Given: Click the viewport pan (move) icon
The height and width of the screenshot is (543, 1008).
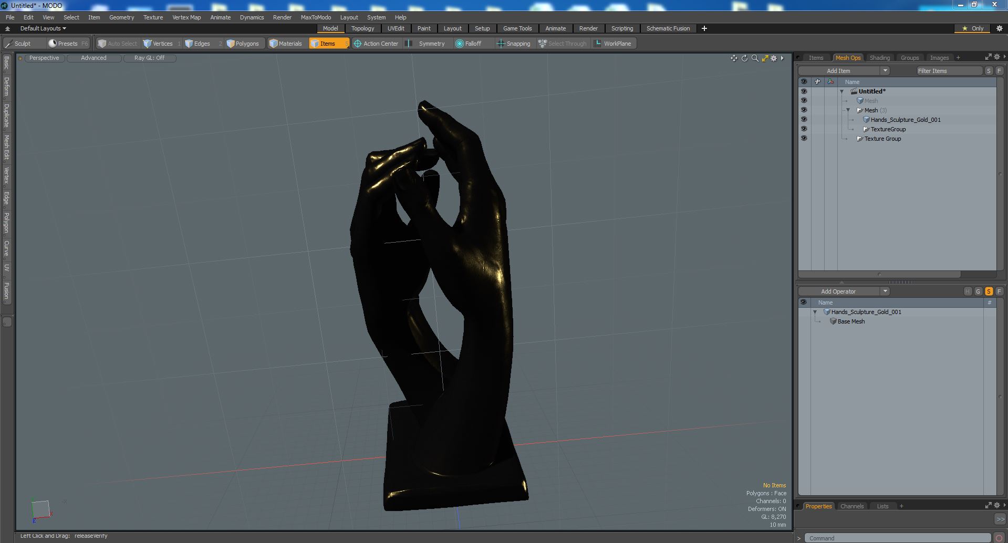Looking at the screenshot, I should click(734, 58).
